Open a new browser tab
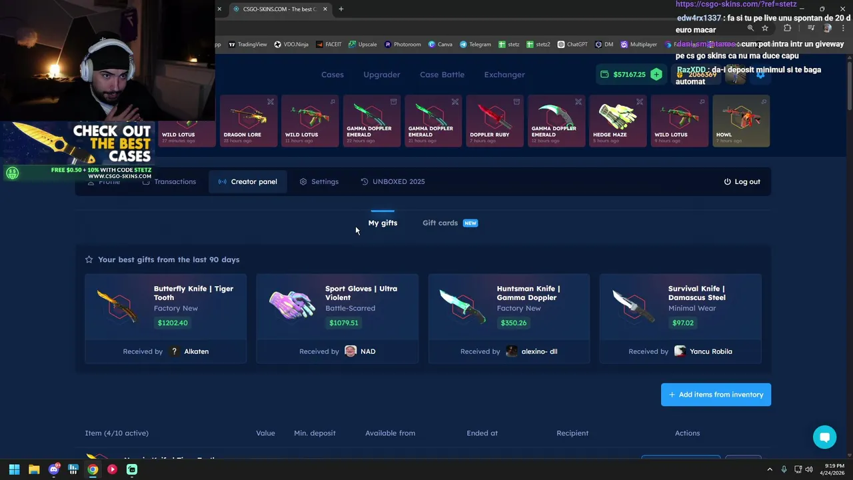Screen dimensions: 853x480 [341, 9]
